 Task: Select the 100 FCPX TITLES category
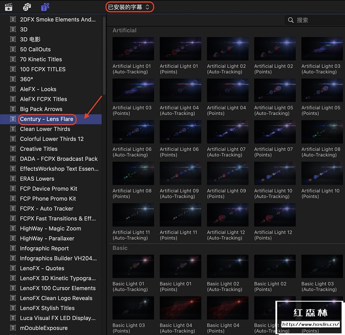point(51,69)
